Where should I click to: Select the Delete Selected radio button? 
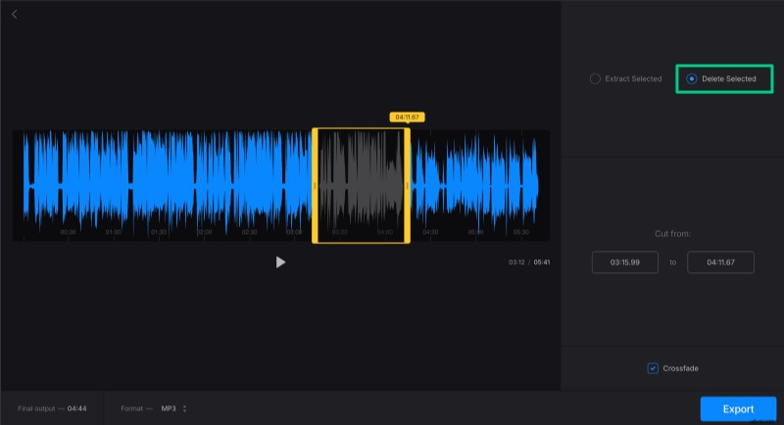[692, 79]
